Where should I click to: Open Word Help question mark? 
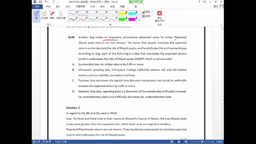pyautogui.click(x=199, y=2)
